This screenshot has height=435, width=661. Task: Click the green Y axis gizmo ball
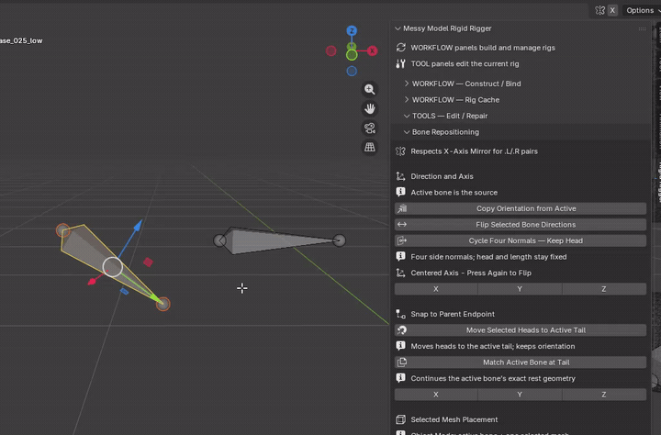pos(352,55)
